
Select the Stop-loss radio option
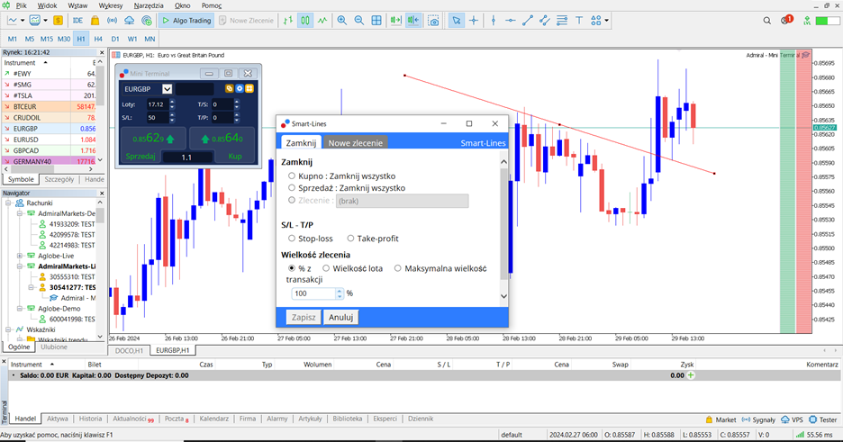click(x=292, y=238)
